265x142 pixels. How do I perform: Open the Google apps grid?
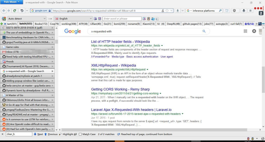(x=245, y=31)
